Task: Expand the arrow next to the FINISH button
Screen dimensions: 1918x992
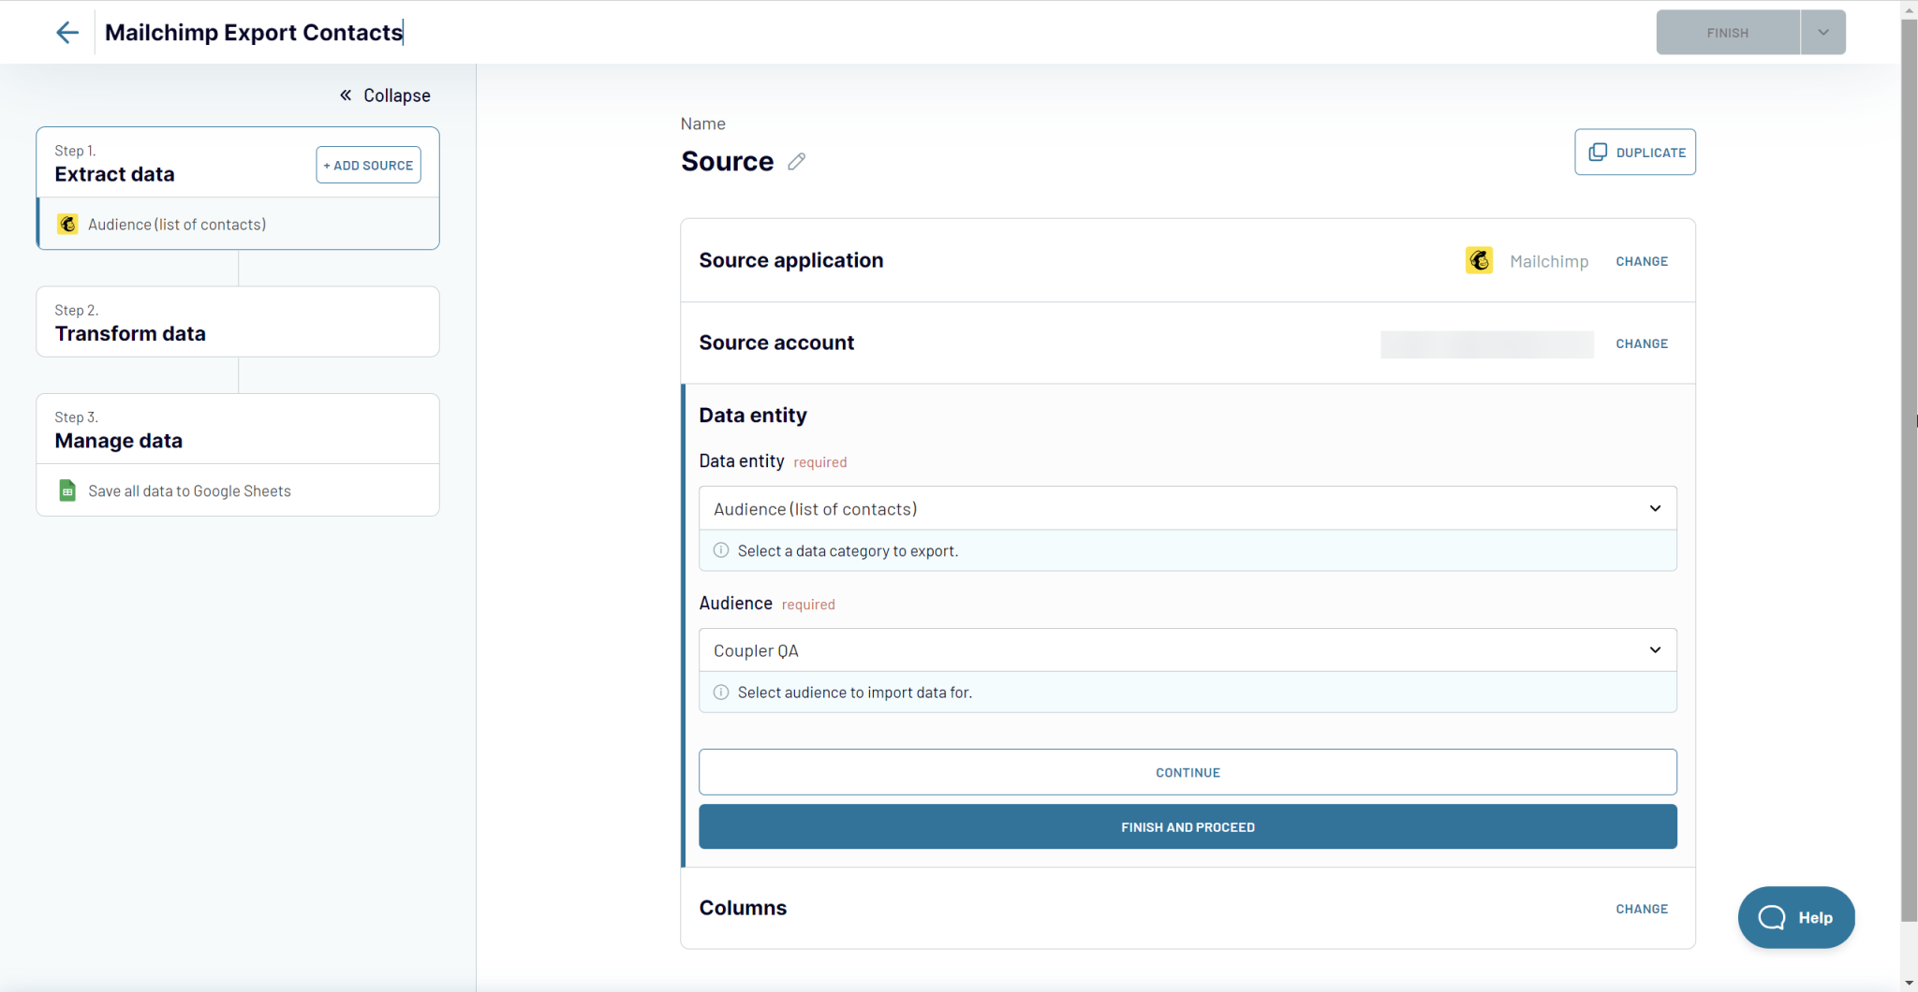Action: 1822,32
